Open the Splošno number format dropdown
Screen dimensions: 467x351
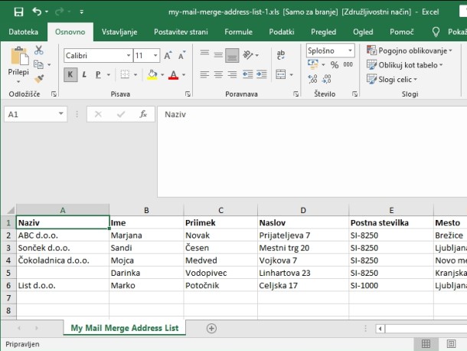(351, 51)
